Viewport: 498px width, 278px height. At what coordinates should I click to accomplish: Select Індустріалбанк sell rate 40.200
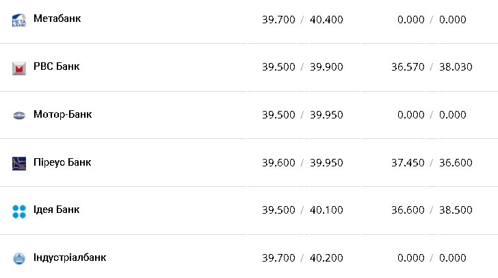[x=326, y=258]
